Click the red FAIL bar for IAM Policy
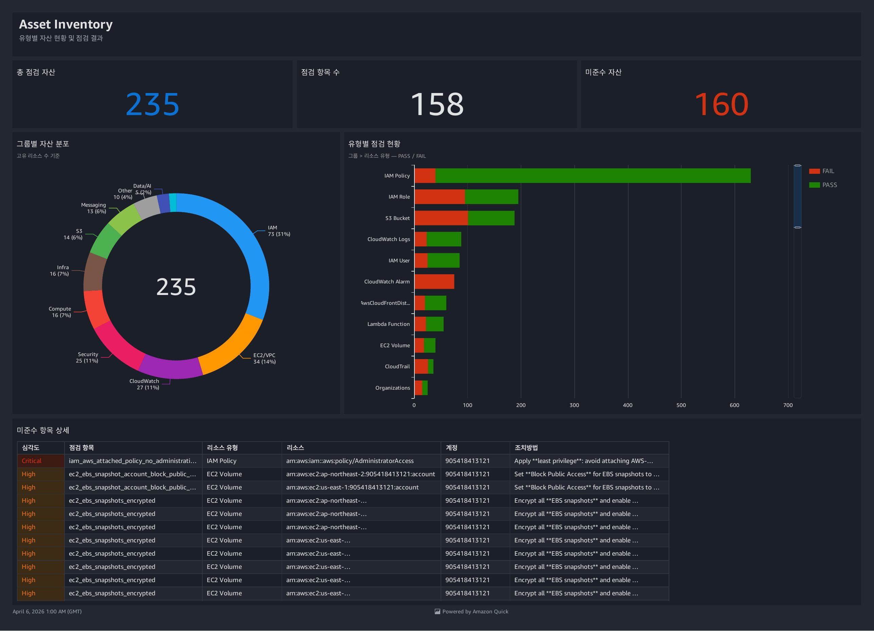 [x=425, y=176]
